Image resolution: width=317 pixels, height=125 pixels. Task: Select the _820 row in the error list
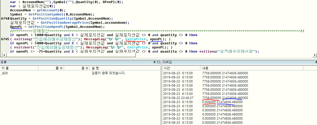(x=5, y=73)
